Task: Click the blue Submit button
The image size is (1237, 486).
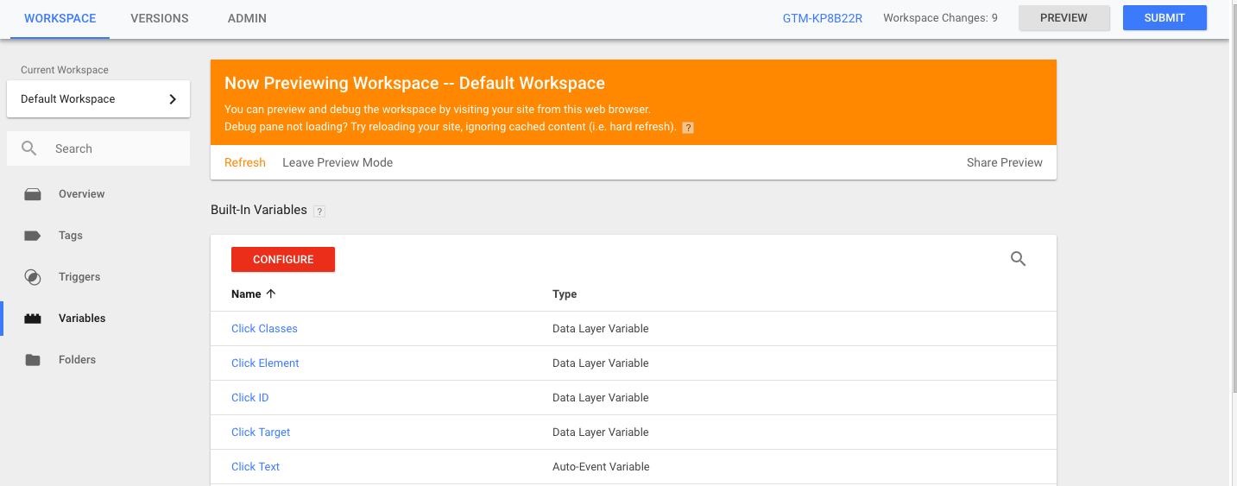Action: 1164,18
